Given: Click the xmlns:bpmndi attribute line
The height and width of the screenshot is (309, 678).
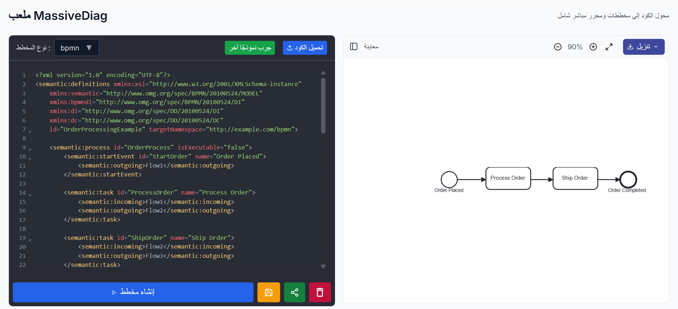Looking at the screenshot, I should pyautogui.click(x=147, y=102).
